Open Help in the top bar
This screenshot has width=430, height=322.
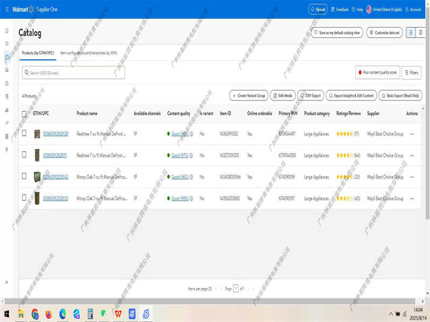[357, 10]
